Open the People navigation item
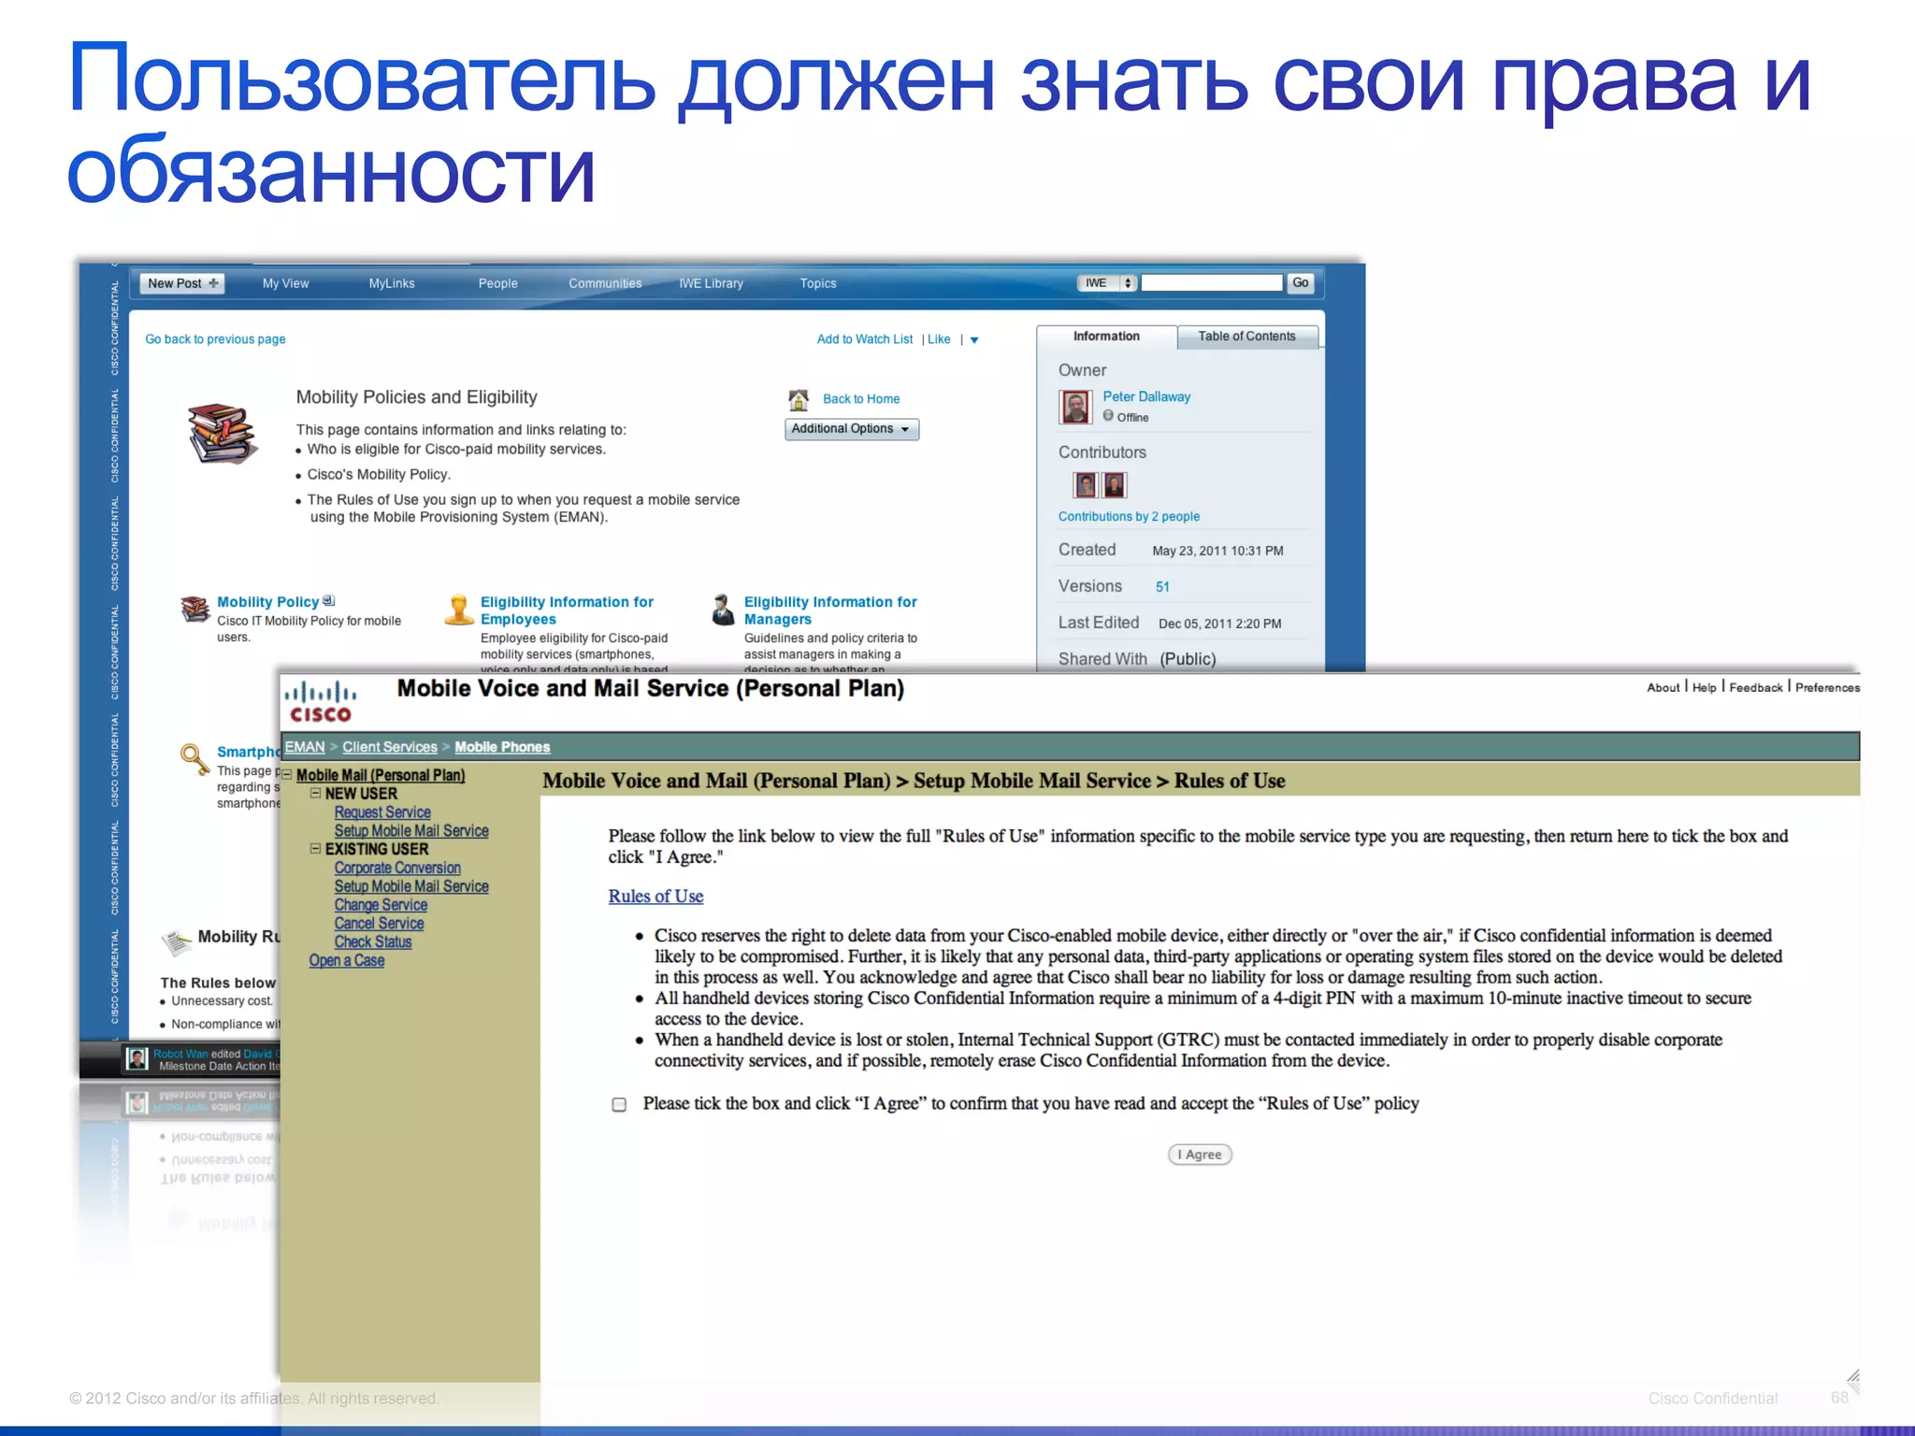This screenshot has height=1436, width=1915. click(x=497, y=283)
